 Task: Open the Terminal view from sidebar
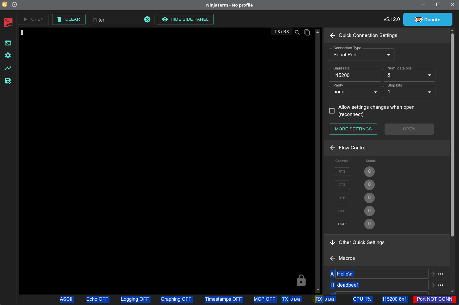(8, 43)
